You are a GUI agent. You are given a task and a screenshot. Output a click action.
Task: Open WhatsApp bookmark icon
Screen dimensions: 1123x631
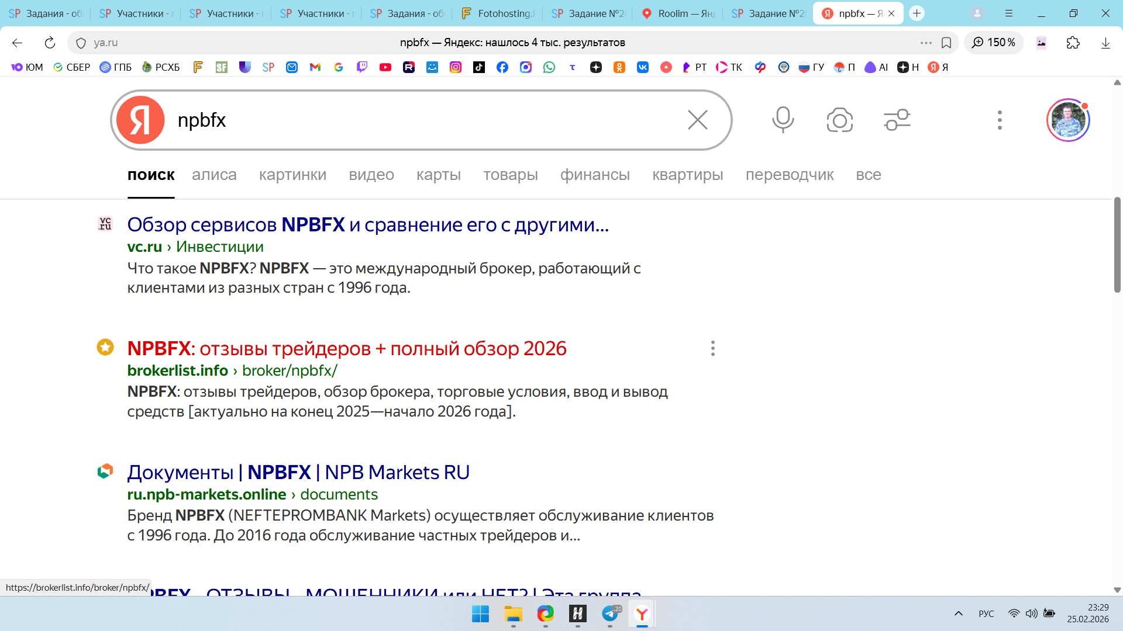pyautogui.click(x=549, y=67)
